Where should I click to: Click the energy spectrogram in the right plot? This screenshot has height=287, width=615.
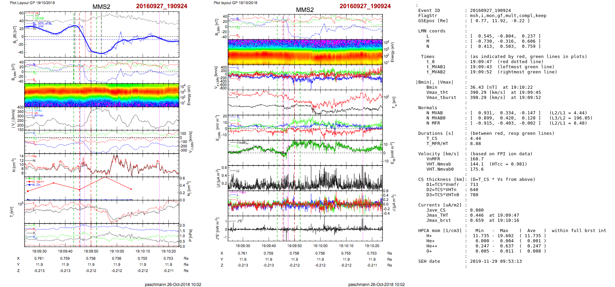click(305, 52)
